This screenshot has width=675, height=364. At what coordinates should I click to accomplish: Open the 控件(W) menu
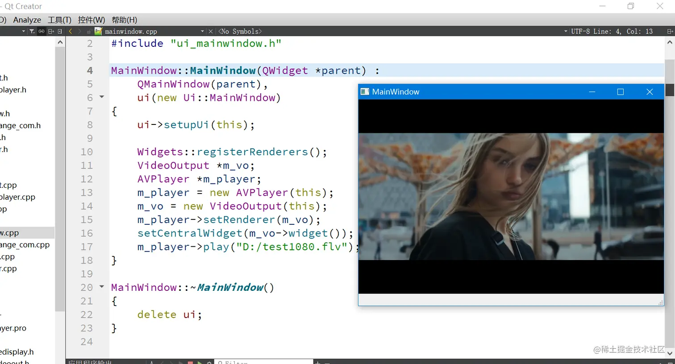point(91,20)
